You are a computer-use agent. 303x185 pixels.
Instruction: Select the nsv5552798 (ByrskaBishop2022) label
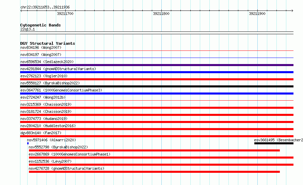point(58,147)
